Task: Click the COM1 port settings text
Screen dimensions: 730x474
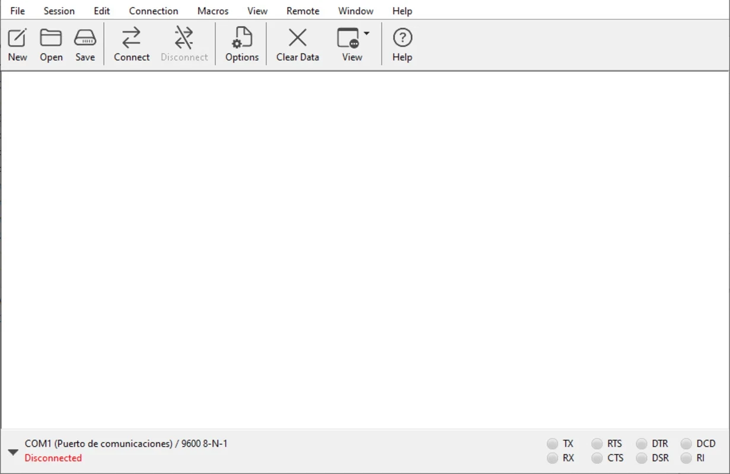Action: [126, 444]
